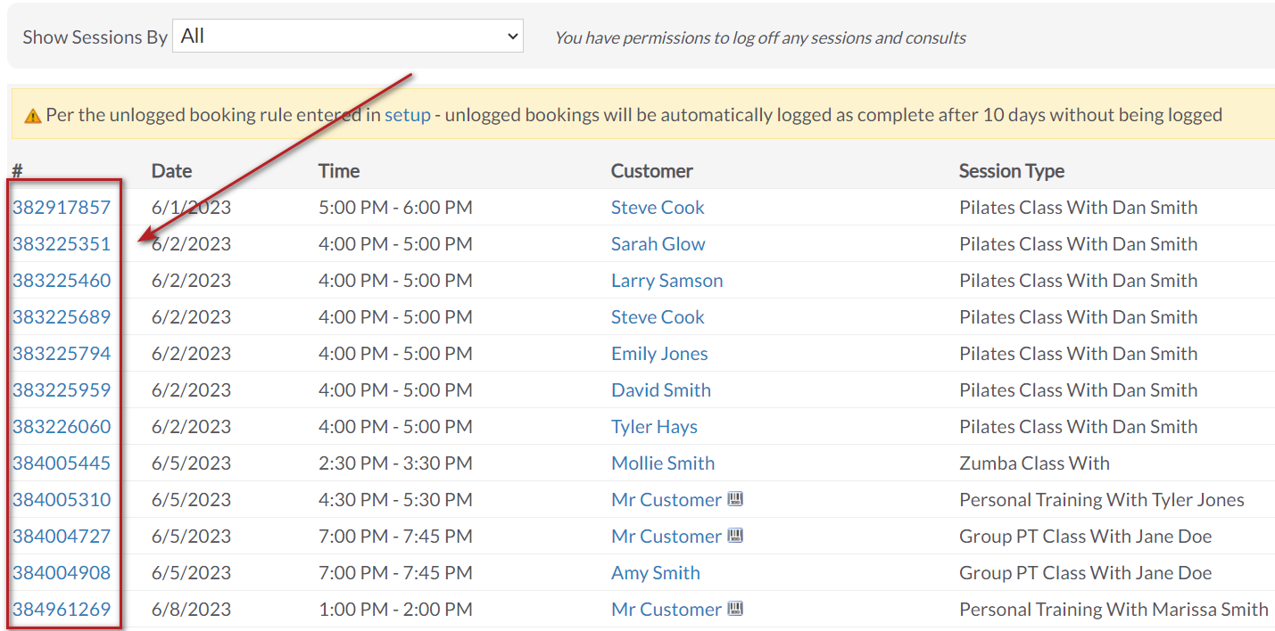Open the Show Sessions By dropdown

coord(348,37)
